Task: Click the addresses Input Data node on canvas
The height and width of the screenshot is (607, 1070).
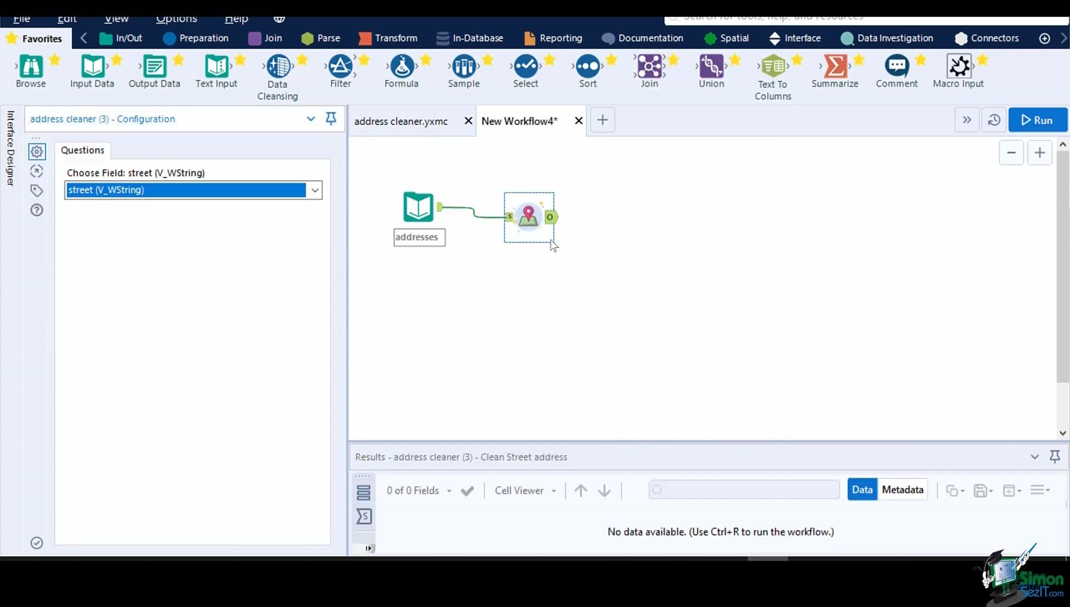Action: (418, 207)
